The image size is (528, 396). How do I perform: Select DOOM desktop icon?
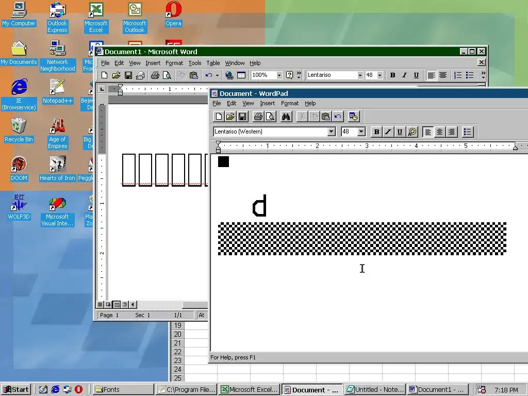tap(19, 169)
